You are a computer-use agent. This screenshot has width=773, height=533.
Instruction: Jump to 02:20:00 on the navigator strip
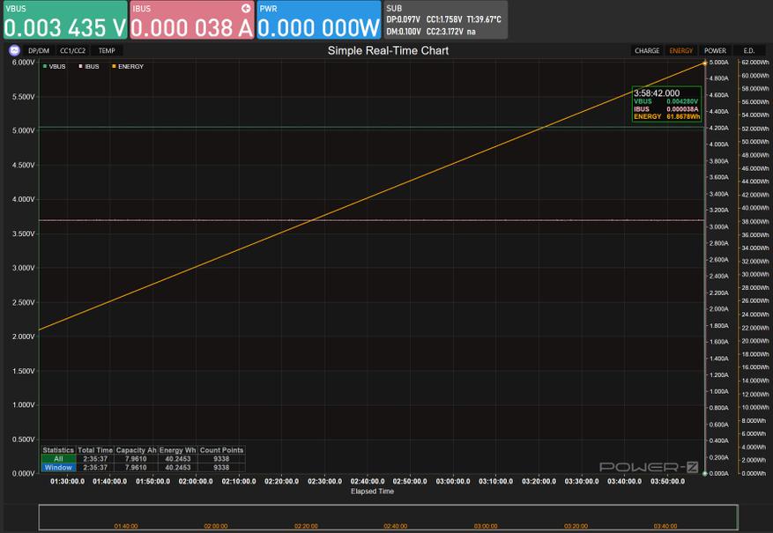[x=306, y=526]
